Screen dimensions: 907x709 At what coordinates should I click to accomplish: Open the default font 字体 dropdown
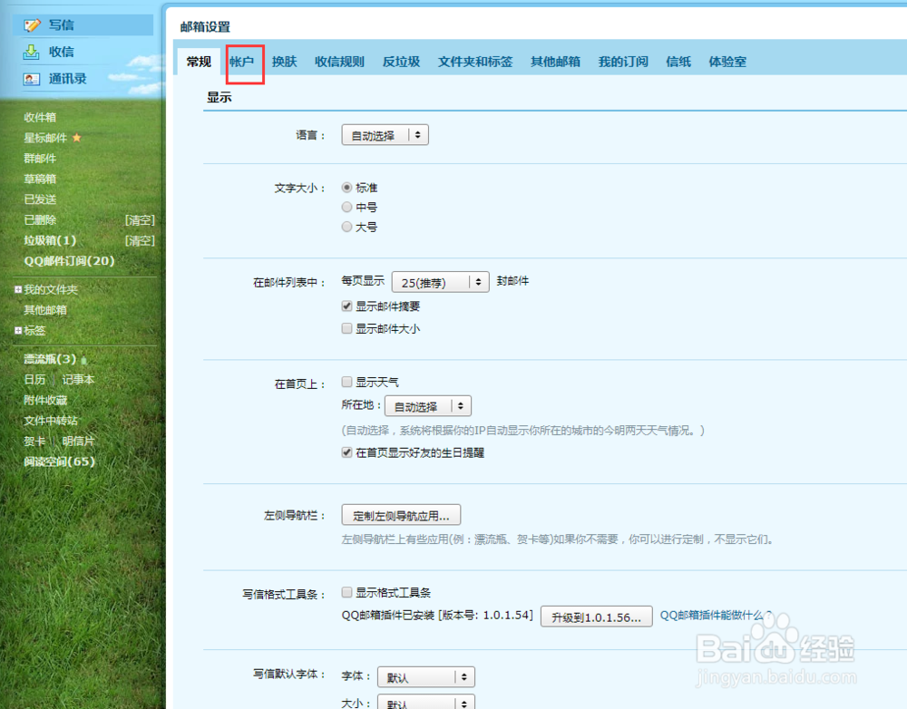(426, 676)
